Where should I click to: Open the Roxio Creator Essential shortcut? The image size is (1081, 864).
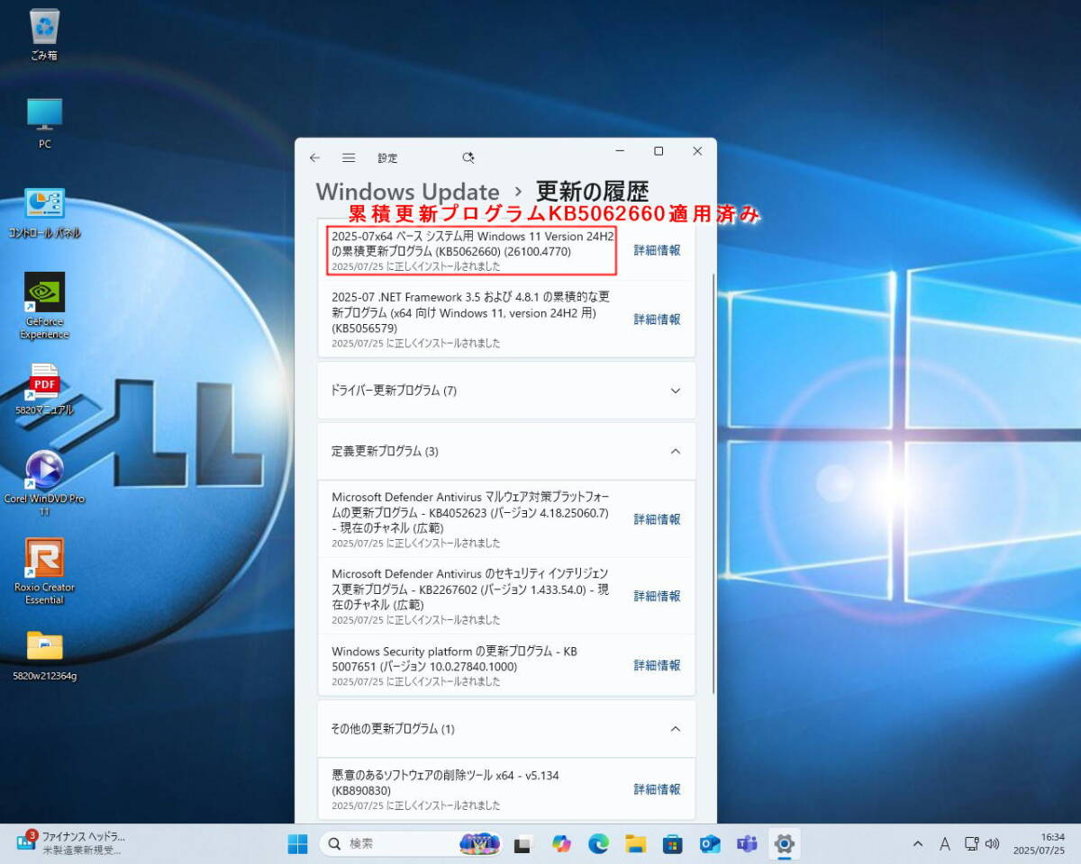44,571
